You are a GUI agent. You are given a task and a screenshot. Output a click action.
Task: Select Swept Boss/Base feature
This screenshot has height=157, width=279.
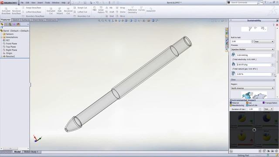click(x=32, y=8)
